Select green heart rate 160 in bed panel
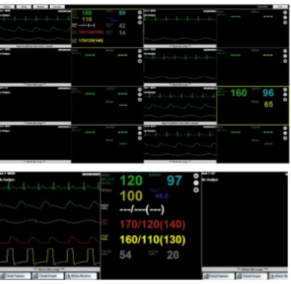This screenshot has height=284, width=291. click(x=239, y=93)
